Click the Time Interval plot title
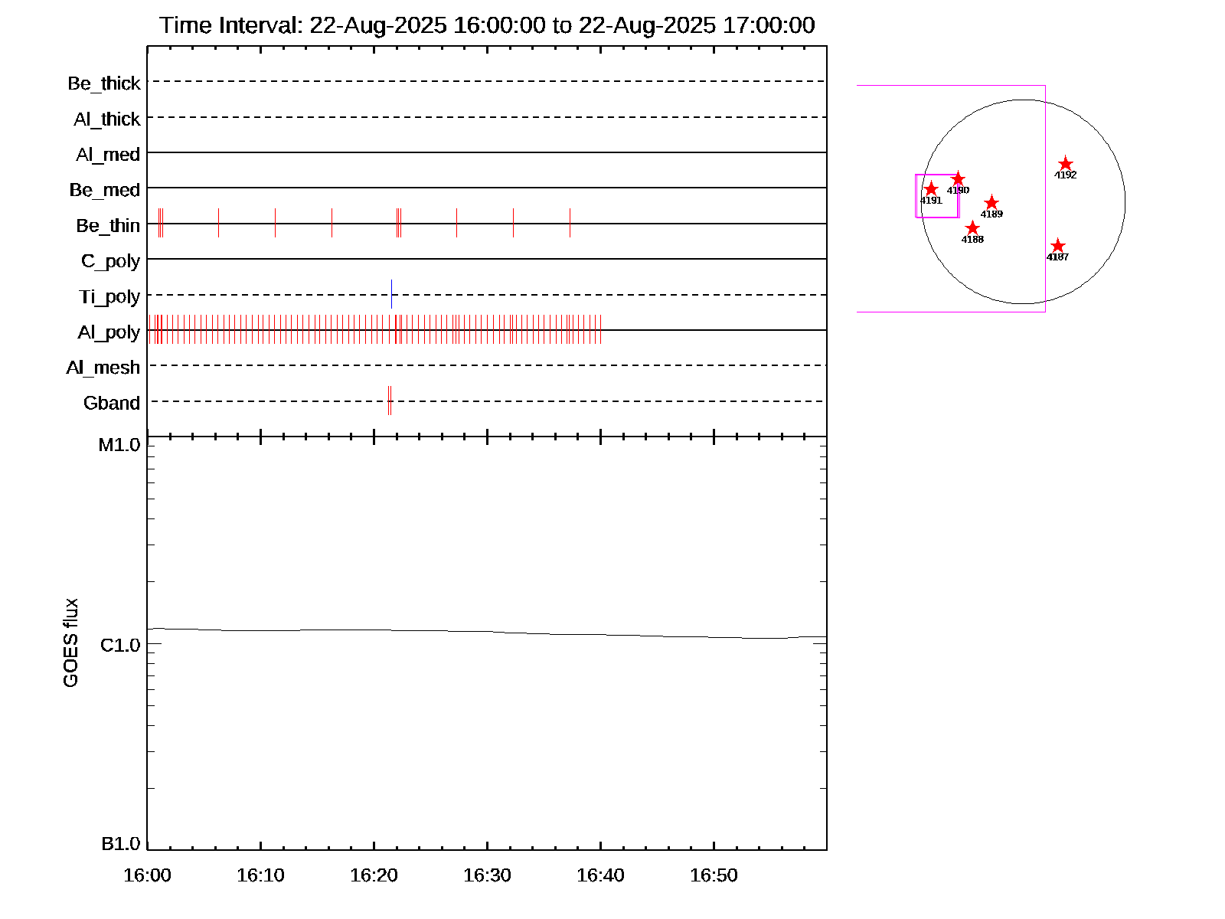The width and height of the screenshot is (1225, 919). (x=487, y=25)
